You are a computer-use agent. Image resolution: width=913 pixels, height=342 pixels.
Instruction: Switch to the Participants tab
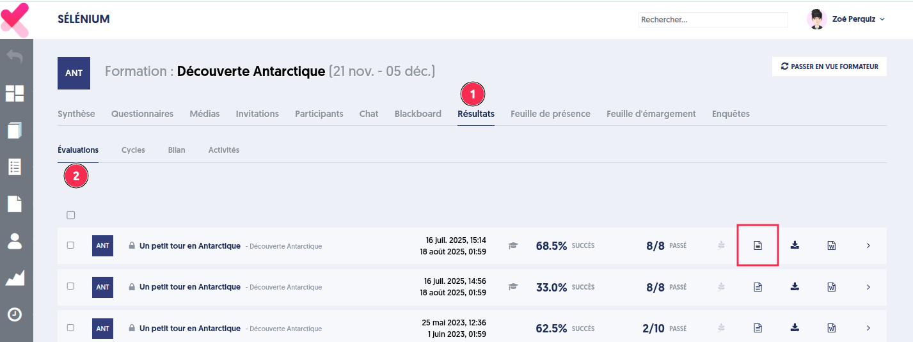(x=319, y=114)
